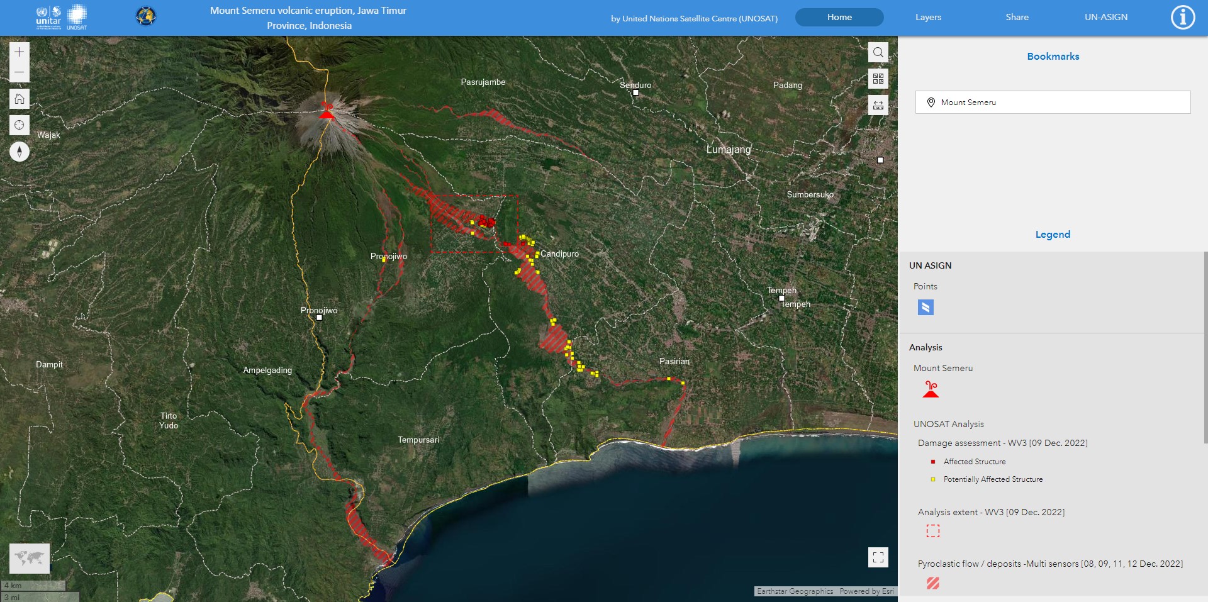Switch to the Home tab
Image resolution: width=1208 pixels, height=602 pixels.
click(839, 18)
